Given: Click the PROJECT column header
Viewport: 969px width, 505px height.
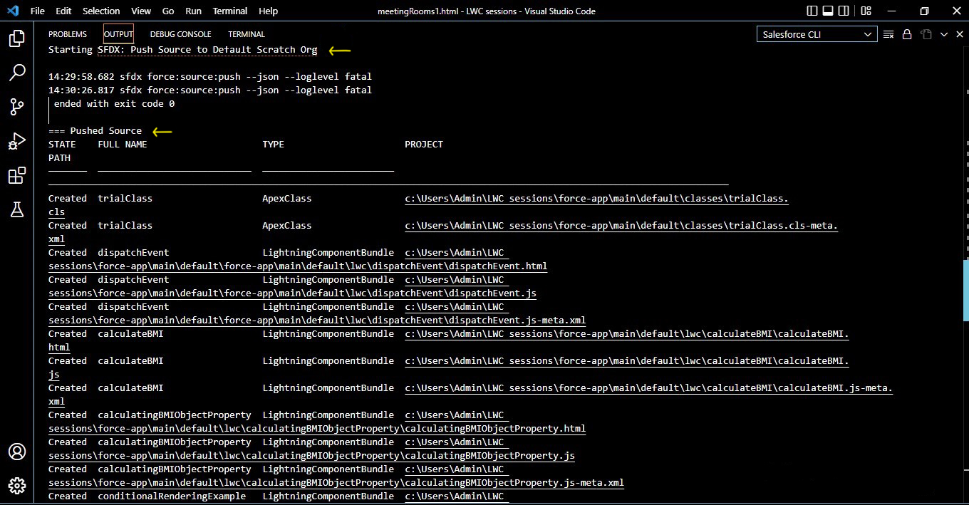Looking at the screenshot, I should [x=424, y=145].
